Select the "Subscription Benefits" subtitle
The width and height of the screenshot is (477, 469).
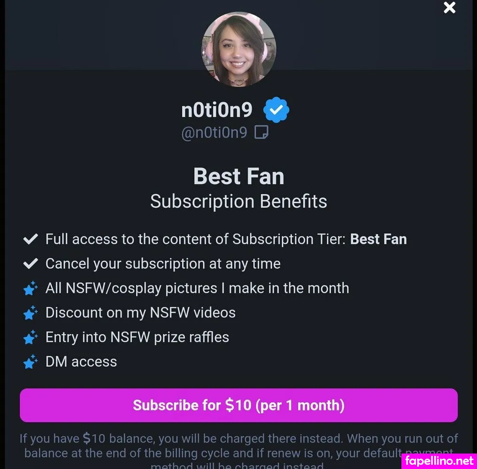pyautogui.click(x=238, y=201)
